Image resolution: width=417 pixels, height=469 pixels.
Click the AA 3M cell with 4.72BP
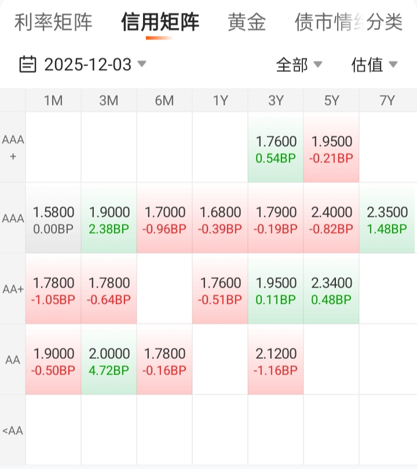pos(109,361)
